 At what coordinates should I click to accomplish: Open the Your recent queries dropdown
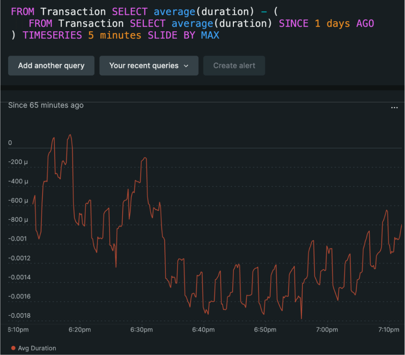point(149,66)
